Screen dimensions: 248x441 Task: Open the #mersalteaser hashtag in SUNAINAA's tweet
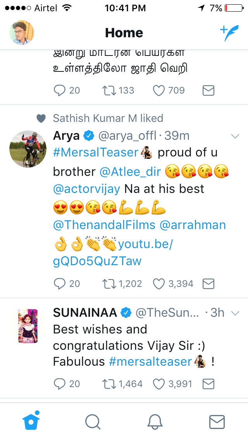(x=150, y=361)
